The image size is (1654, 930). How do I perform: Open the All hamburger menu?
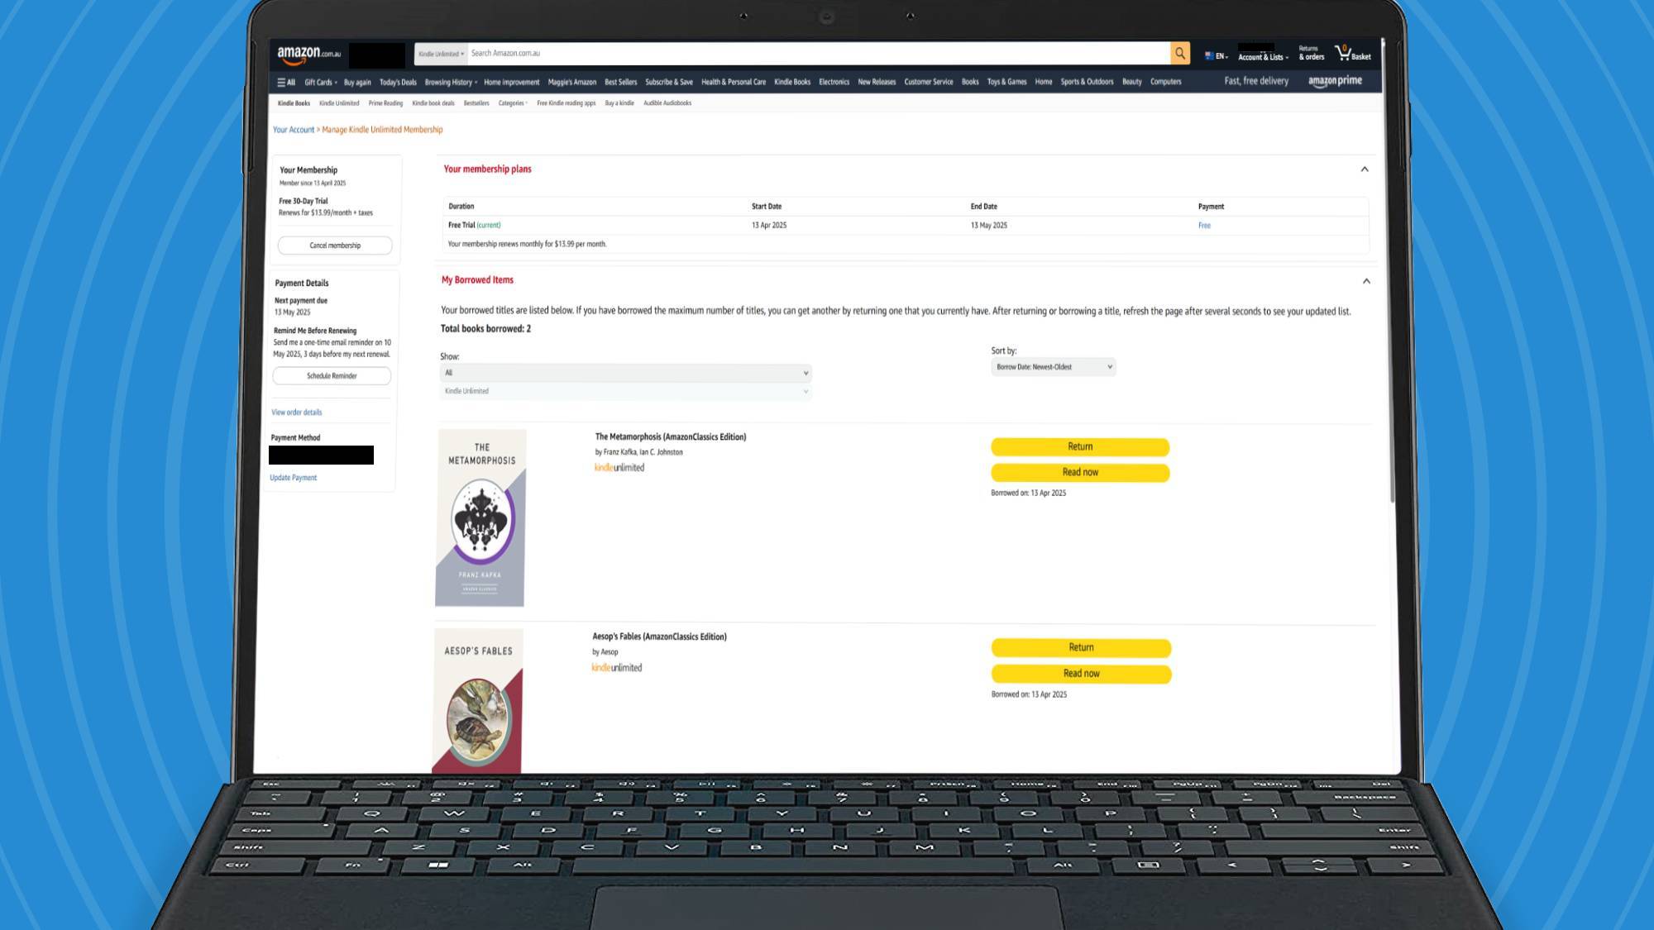(286, 82)
